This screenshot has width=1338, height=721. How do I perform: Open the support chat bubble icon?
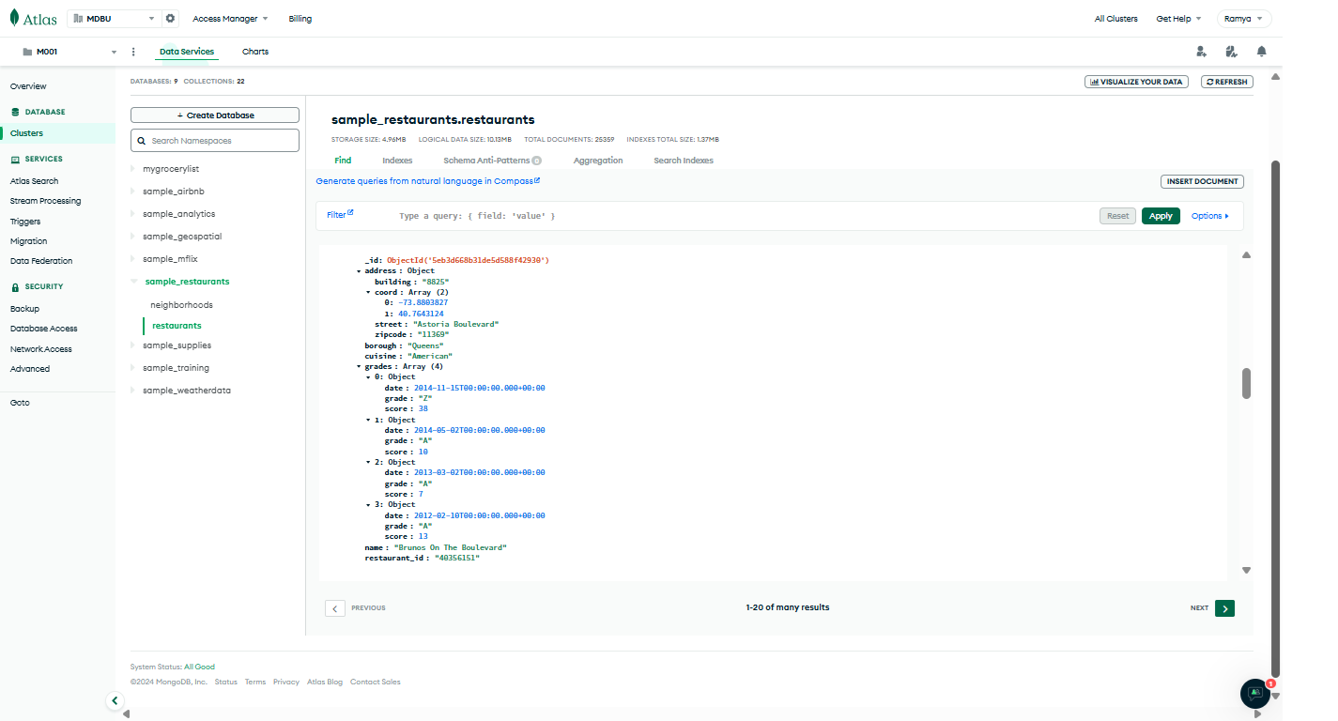1255,693
